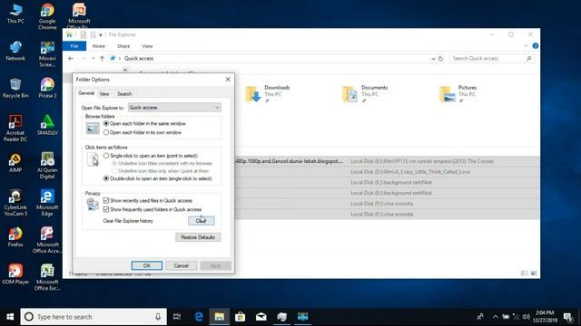
Task: Show hidden system tray icons
Action: click(x=495, y=317)
